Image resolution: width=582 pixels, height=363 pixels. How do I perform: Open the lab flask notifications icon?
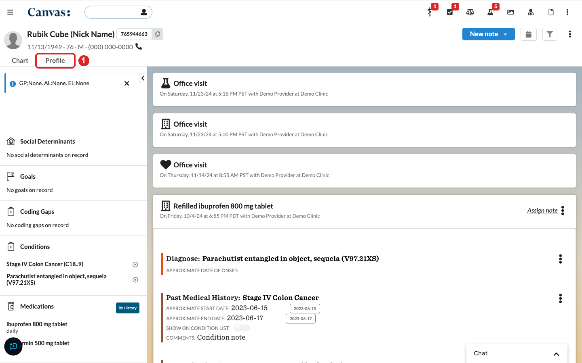[x=490, y=12]
